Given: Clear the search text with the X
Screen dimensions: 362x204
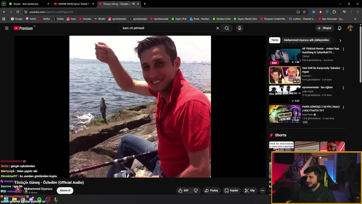Looking at the screenshot, I should pos(218,28).
